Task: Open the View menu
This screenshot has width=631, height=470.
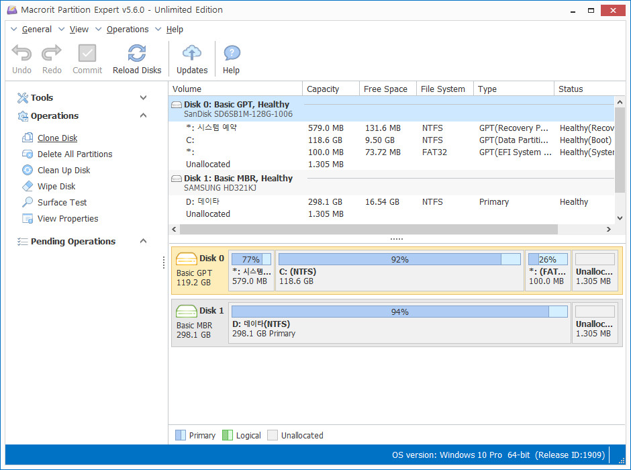Action: (x=79, y=30)
